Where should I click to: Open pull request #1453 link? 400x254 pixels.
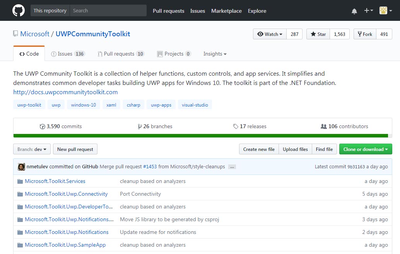(150, 167)
